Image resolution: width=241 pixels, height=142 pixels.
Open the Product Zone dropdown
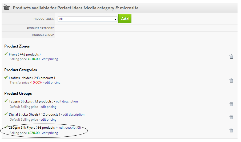pyautogui.click(x=87, y=19)
